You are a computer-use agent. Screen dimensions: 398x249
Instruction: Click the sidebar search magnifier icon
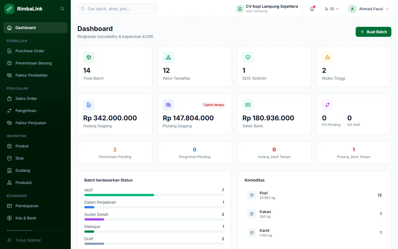62,9
